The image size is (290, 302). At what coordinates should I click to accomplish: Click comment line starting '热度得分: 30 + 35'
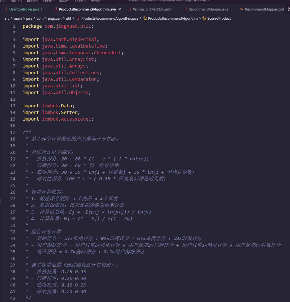pyautogui.click(x=115, y=172)
